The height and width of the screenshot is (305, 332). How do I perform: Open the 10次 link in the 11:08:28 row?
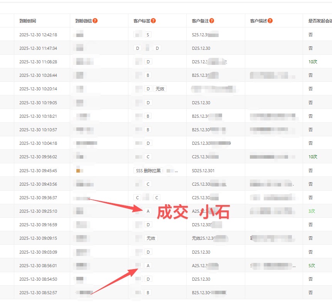pyautogui.click(x=312, y=62)
